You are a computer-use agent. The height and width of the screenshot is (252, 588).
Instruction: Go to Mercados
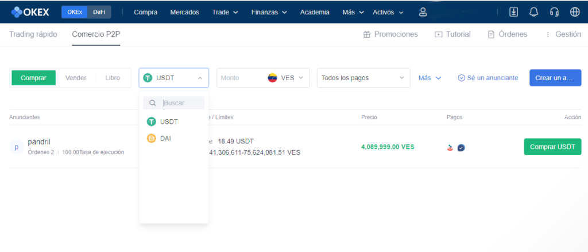tap(184, 12)
